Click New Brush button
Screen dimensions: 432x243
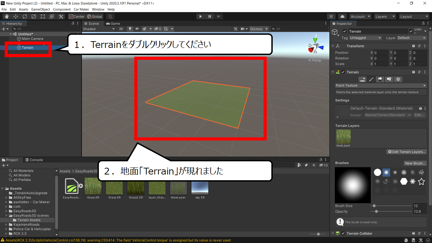click(415, 163)
